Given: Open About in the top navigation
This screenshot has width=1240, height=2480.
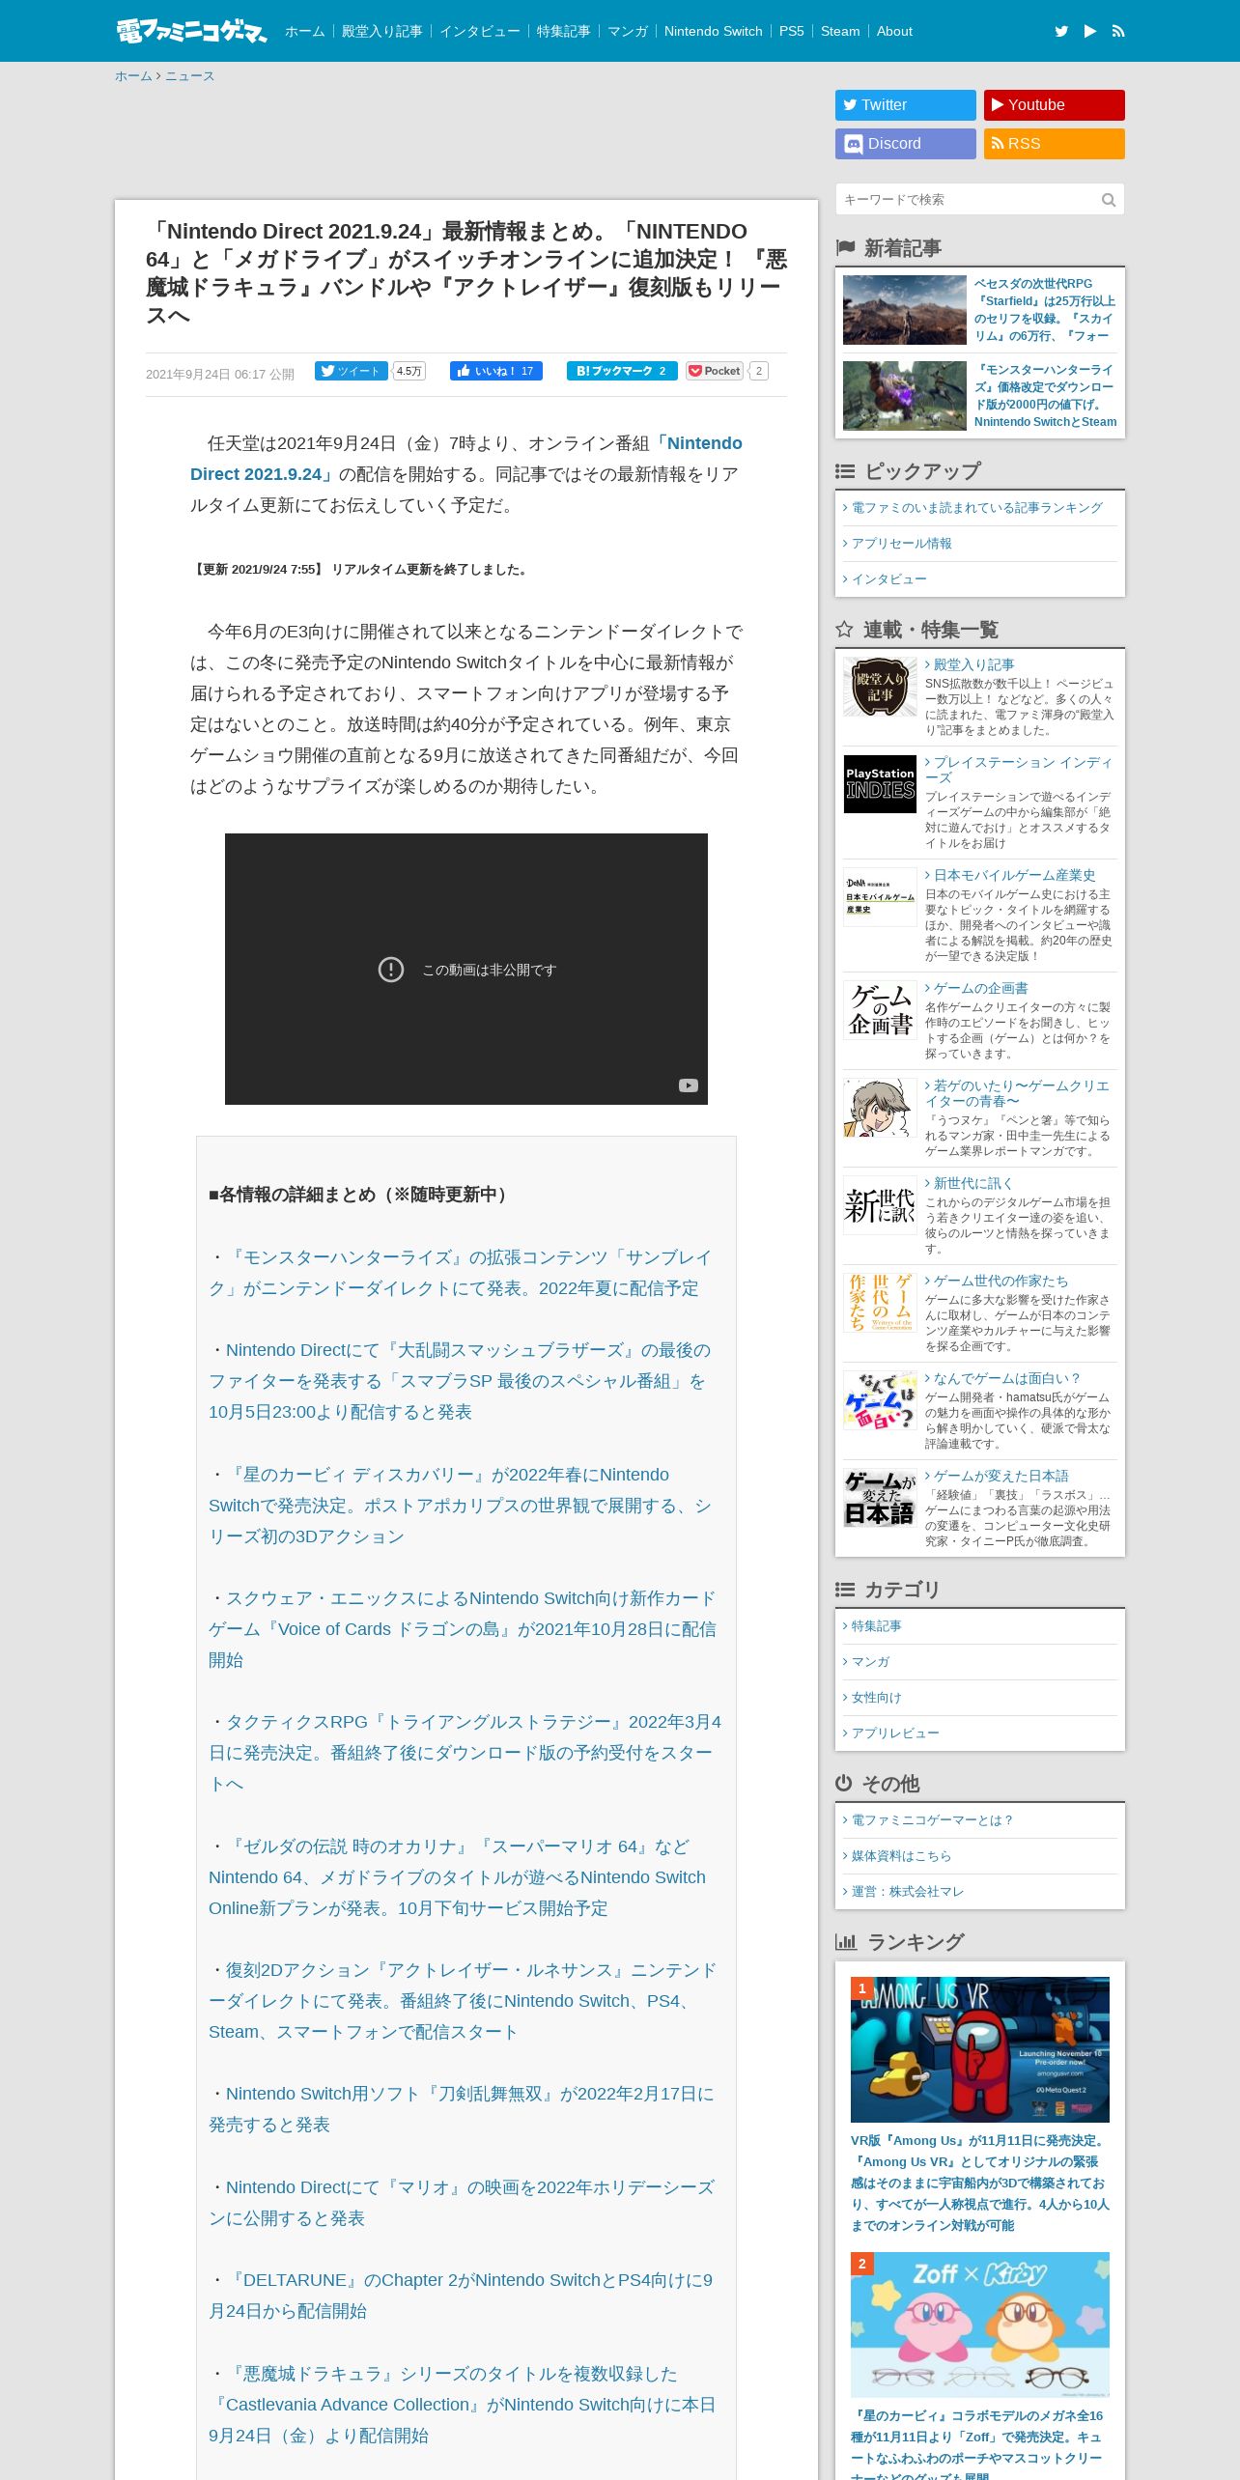Looking at the screenshot, I should (x=894, y=31).
